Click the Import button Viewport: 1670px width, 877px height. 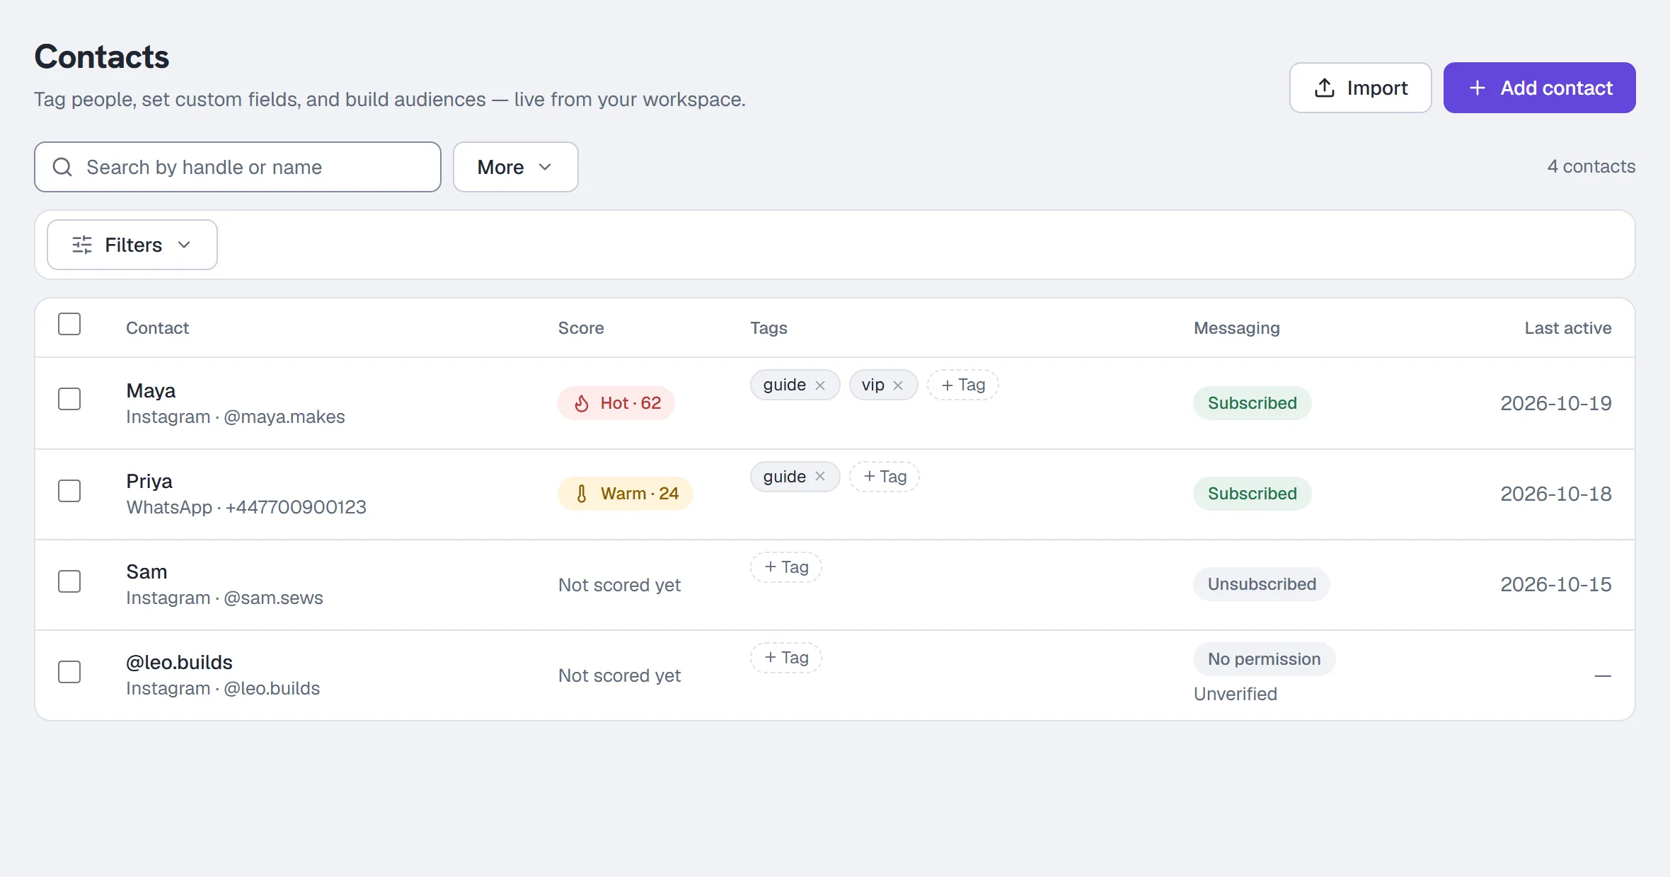pos(1360,88)
